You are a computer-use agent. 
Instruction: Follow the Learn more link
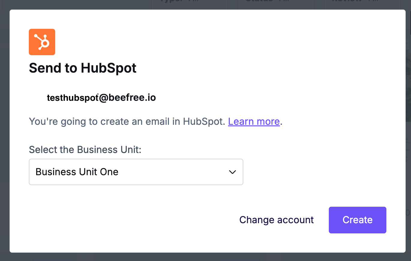(254, 121)
